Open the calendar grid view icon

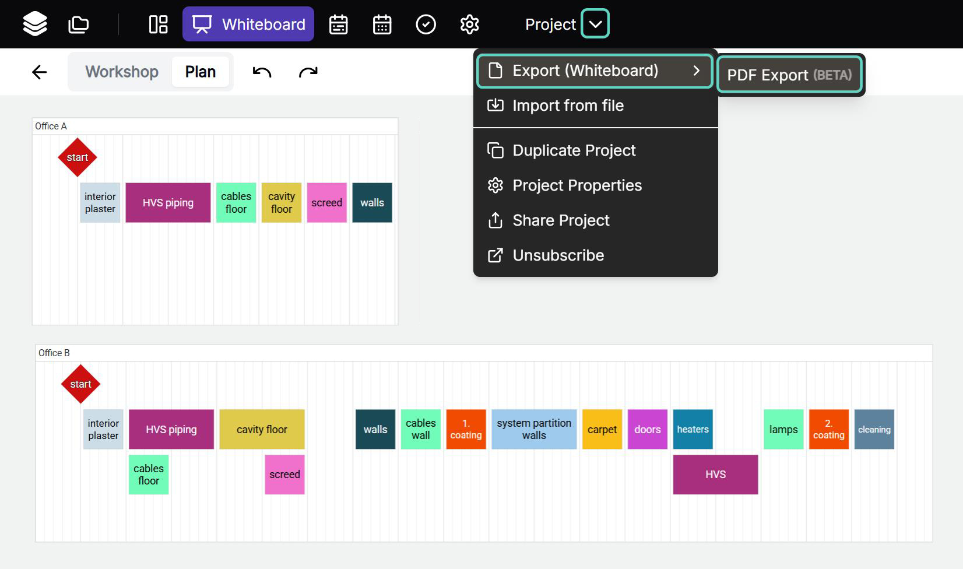(382, 24)
